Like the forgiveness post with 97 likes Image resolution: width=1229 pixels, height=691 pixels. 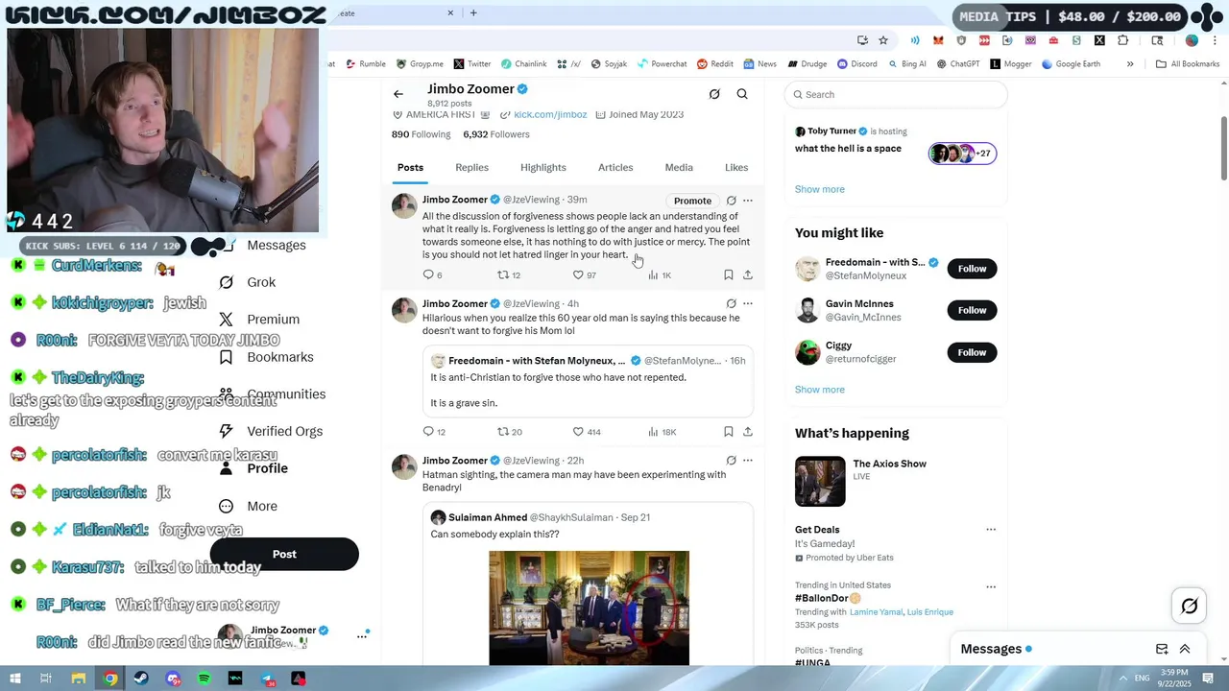(x=584, y=275)
